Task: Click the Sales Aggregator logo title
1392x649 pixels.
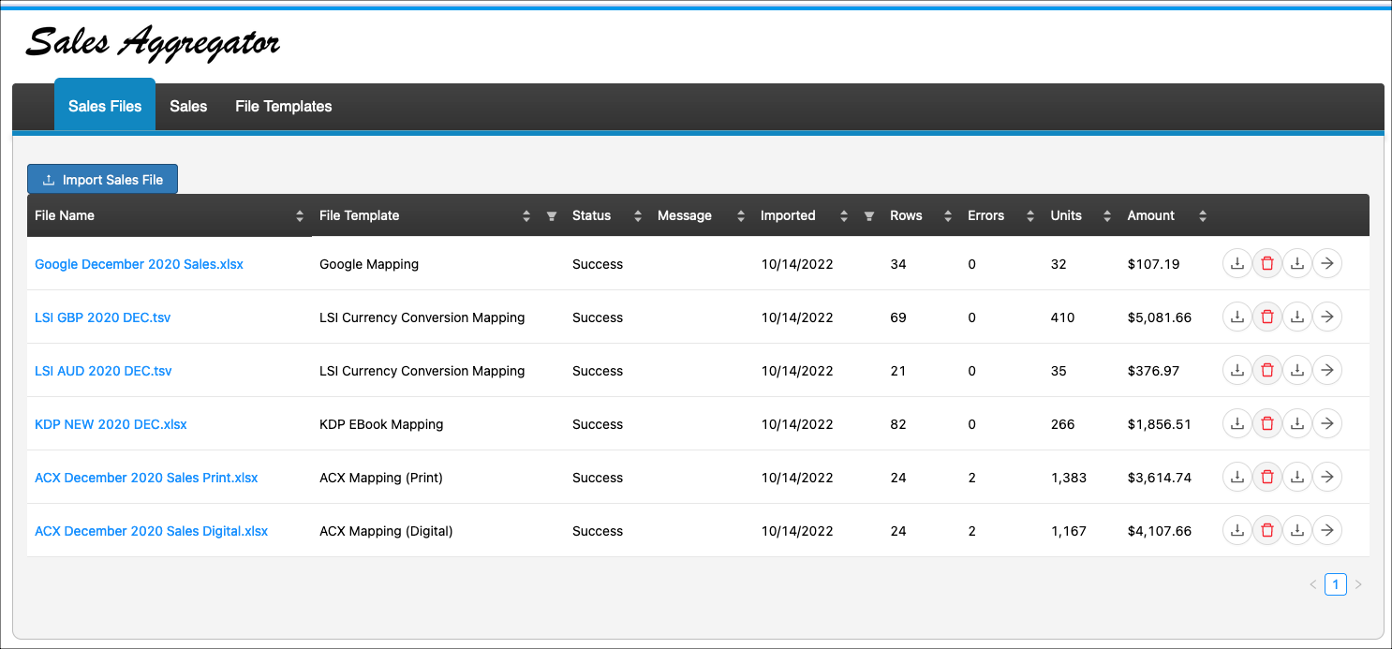Action: tap(153, 43)
